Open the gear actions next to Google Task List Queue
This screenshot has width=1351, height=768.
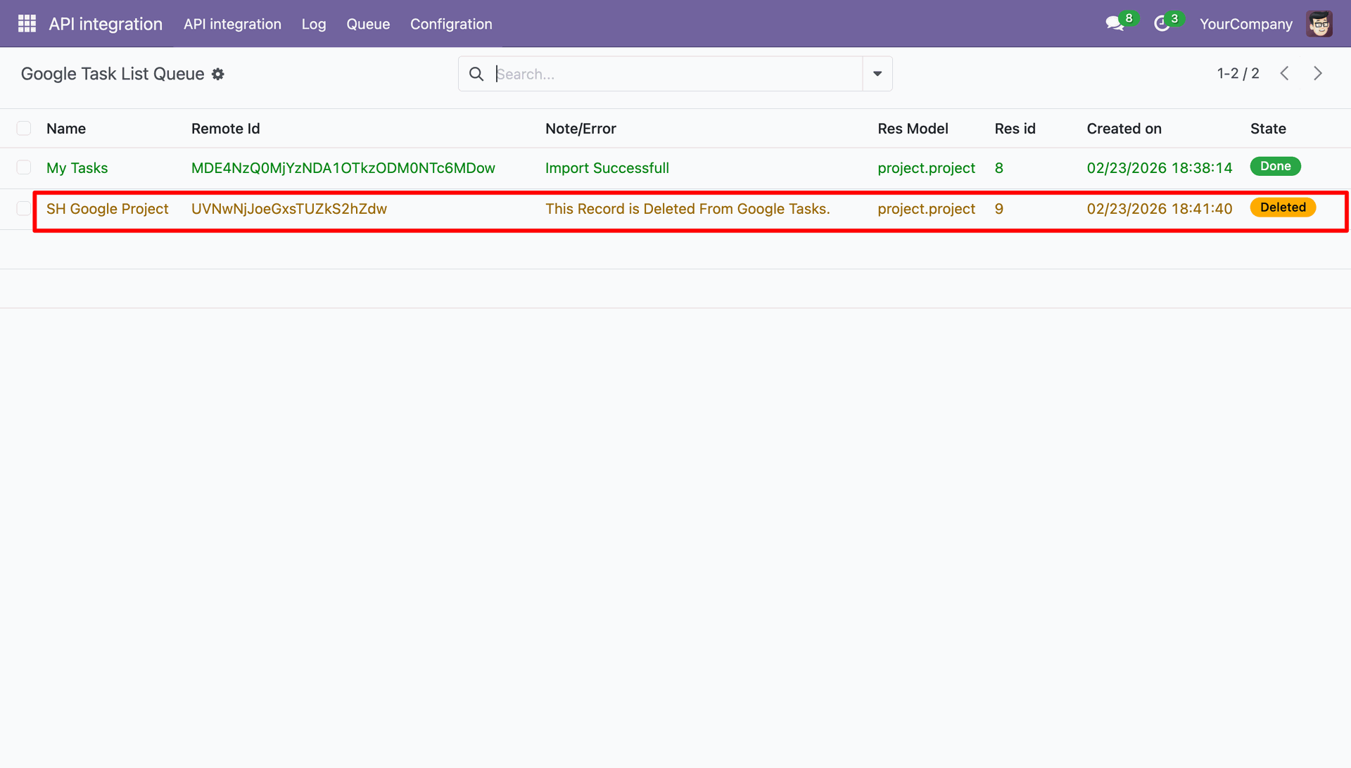point(218,74)
